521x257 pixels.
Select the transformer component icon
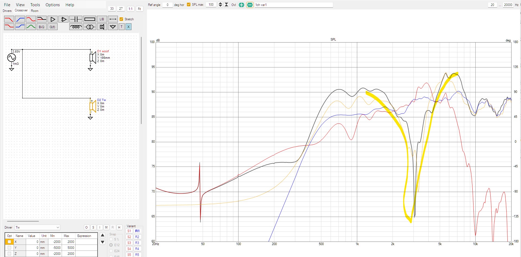tap(89, 27)
